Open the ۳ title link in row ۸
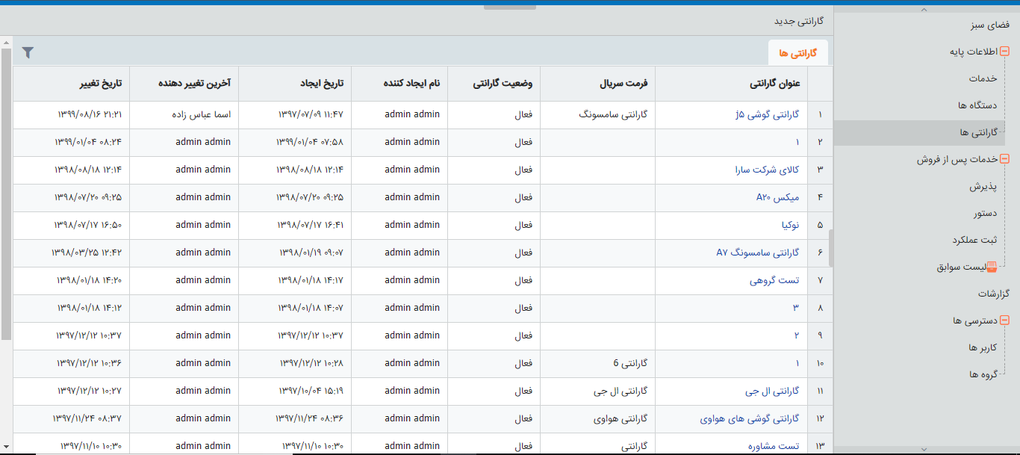The width and height of the screenshot is (1020, 455). click(x=797, y=309)
